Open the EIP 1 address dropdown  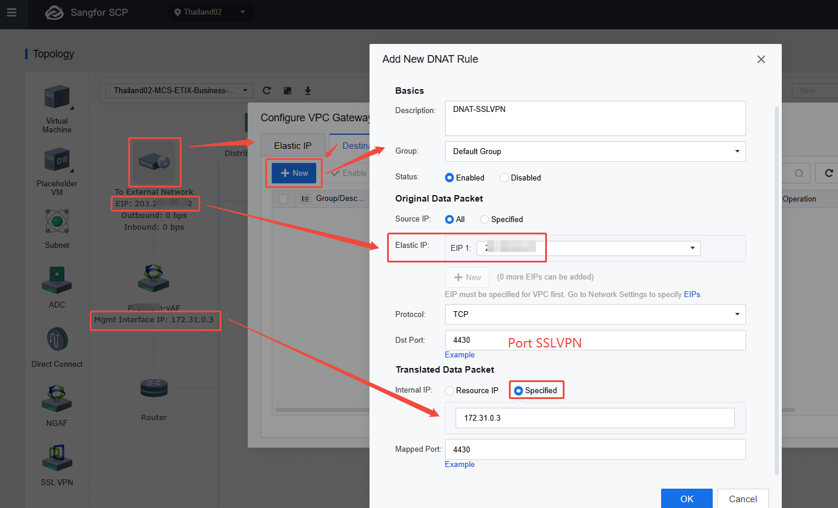point(589,248)
